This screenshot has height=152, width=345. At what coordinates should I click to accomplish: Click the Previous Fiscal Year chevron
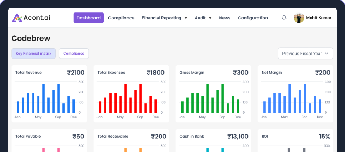pos(326,54)
